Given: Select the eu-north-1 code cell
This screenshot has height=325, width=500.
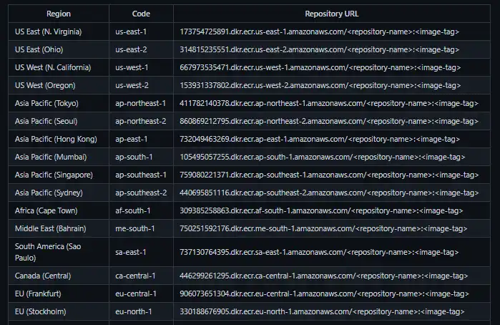Looking at the screenshot, I should pyautogui.click(x=141, y=311).
